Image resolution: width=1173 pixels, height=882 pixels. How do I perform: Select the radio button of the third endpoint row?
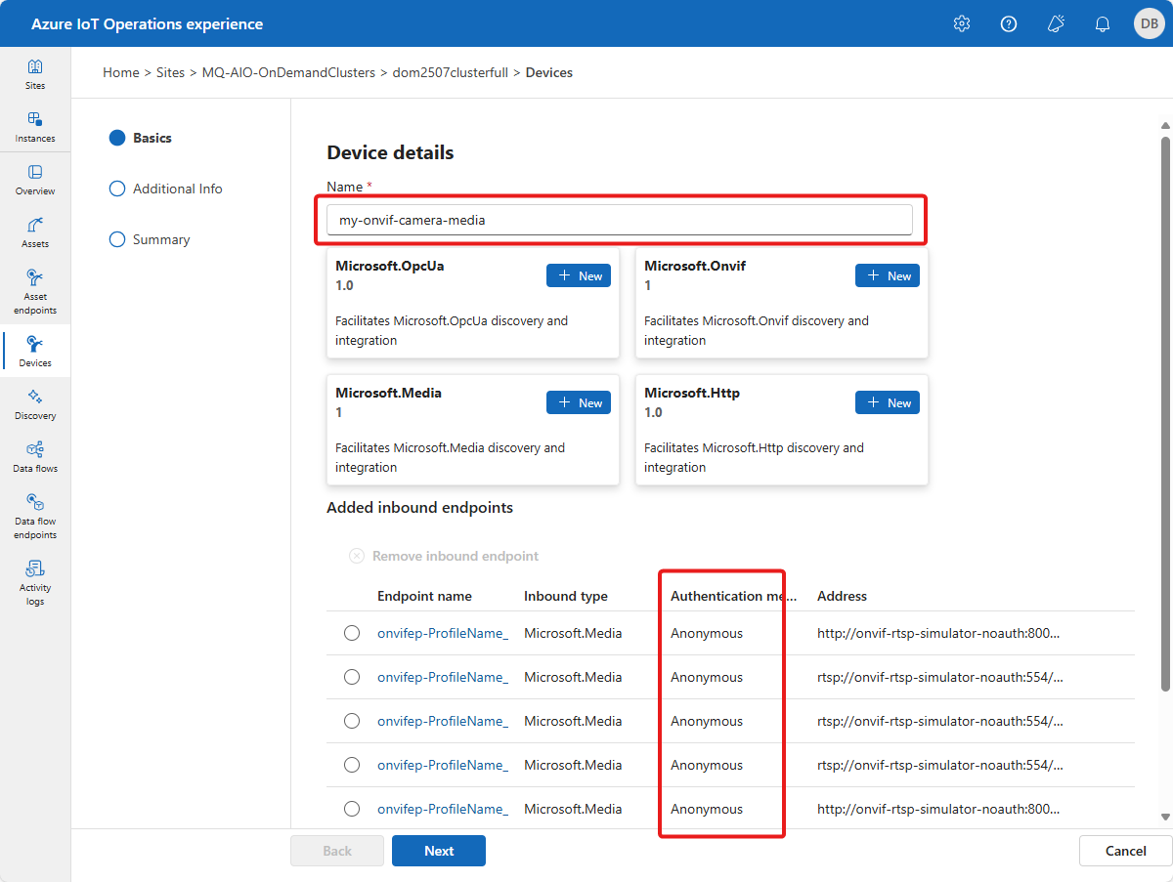(352, 721)
